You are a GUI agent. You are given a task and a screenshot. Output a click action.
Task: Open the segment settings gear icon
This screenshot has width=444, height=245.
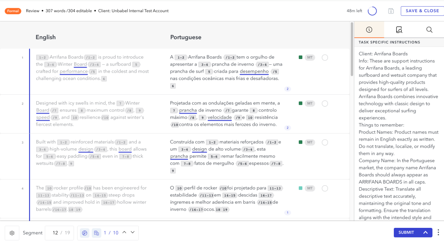pyautogui.click(x=12, y=233)
